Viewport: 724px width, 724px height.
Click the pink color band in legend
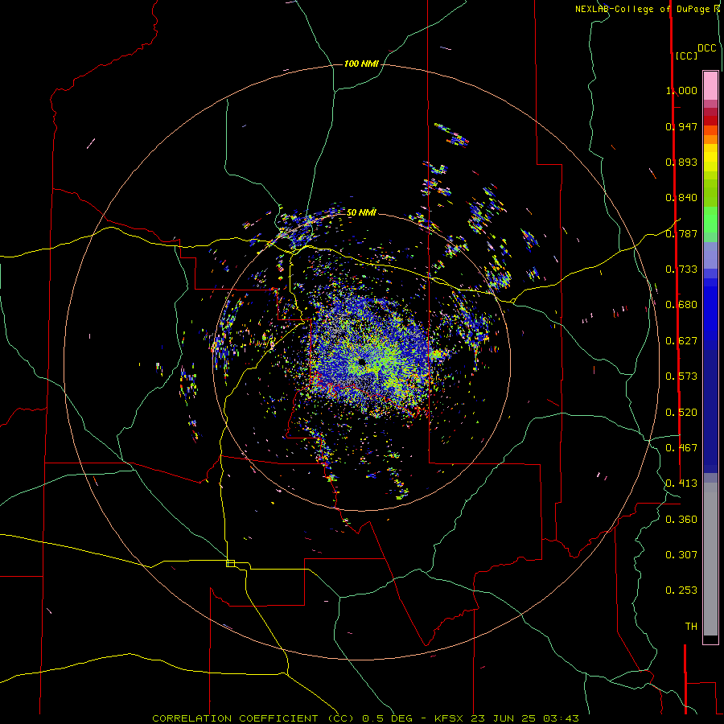point(710,86)
